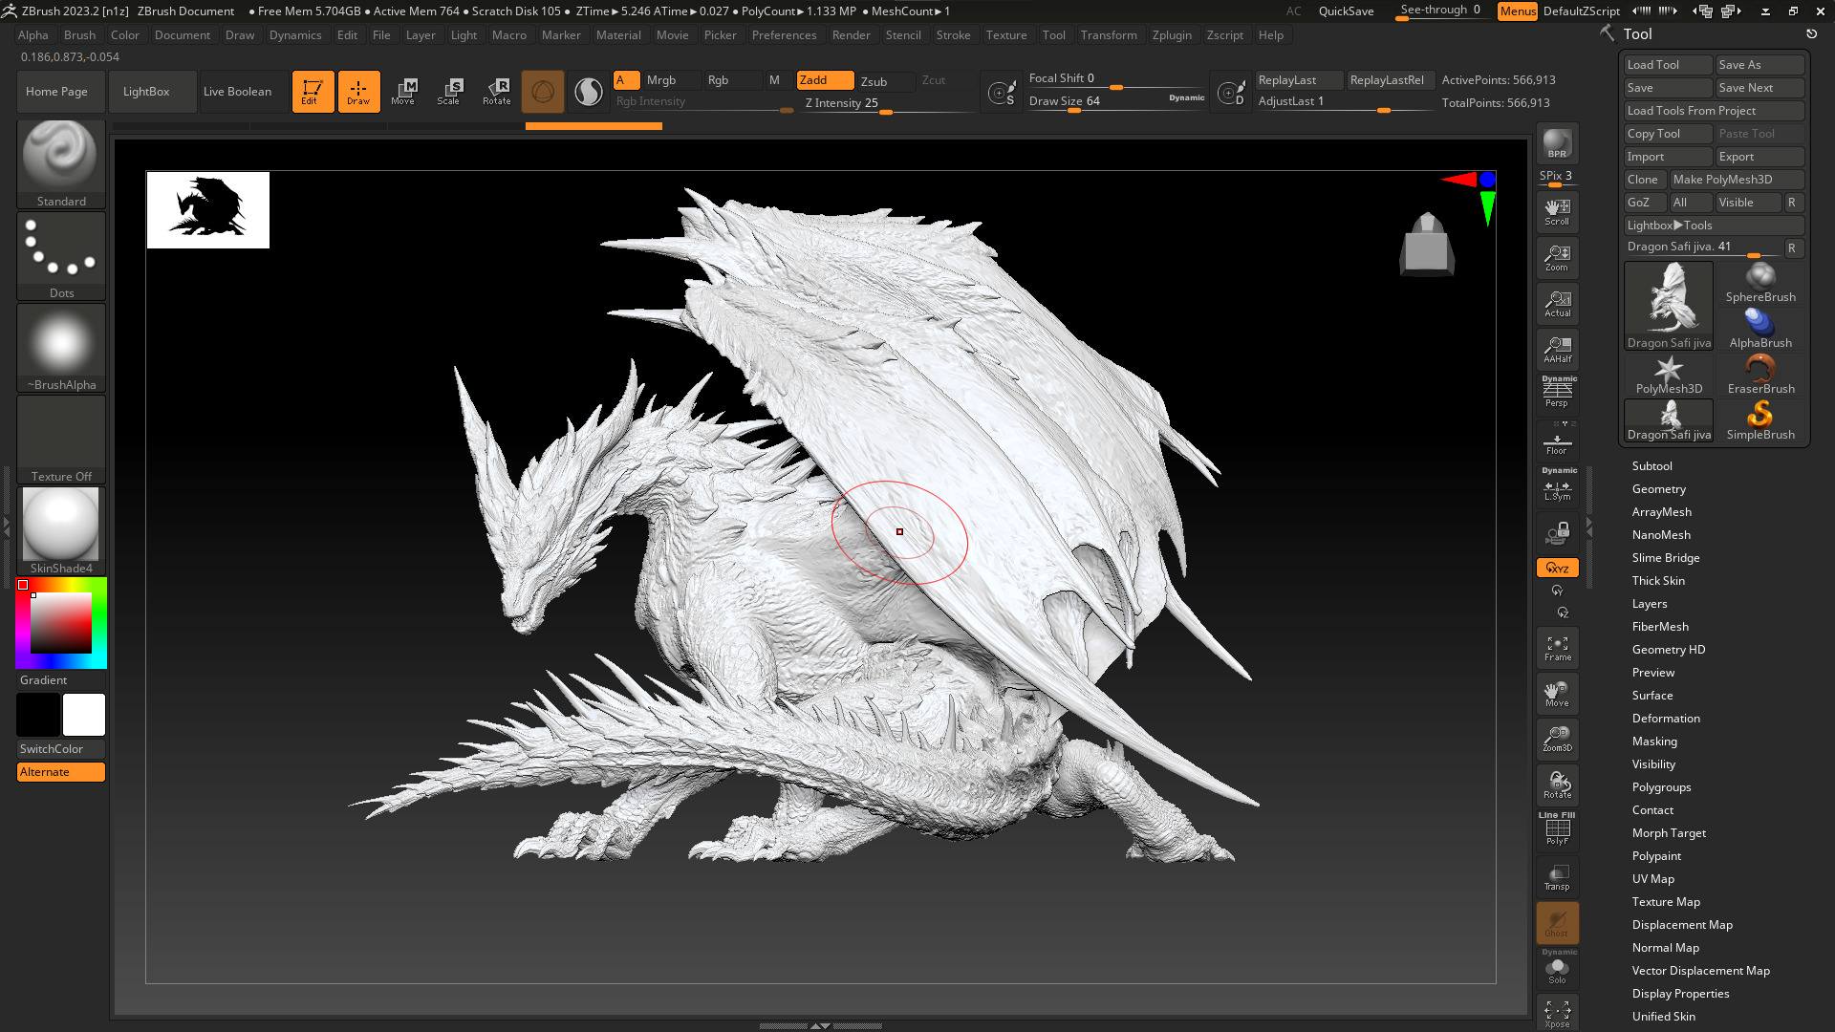Switch to the Scale gizmo tool
This screenshot has width=1835, height=1032.
450,92
